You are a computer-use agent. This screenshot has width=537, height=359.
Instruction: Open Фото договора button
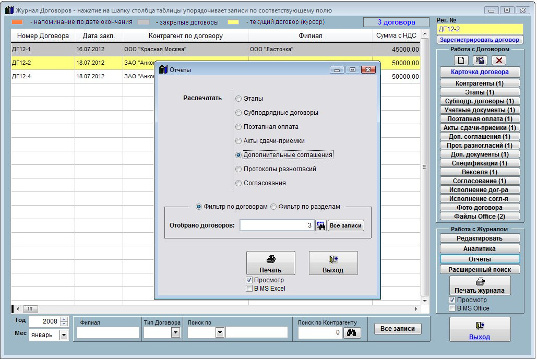480,208
